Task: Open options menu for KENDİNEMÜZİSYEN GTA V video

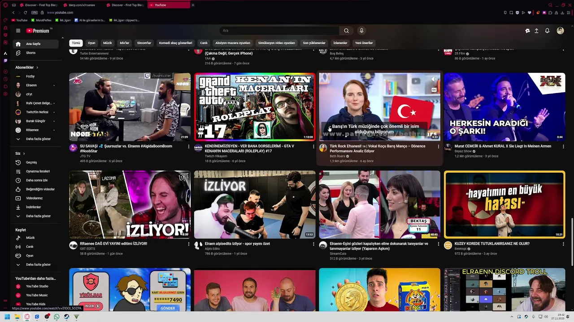Action: coord(313,146)
